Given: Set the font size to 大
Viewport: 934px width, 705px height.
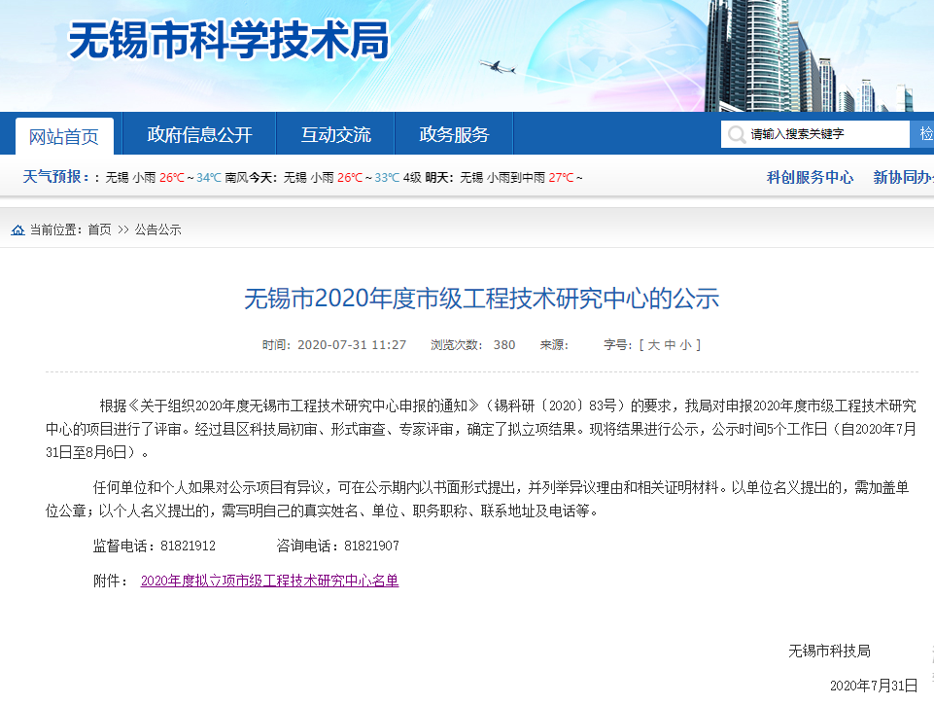Looking at the screenshot, I should tap(654, 345).
